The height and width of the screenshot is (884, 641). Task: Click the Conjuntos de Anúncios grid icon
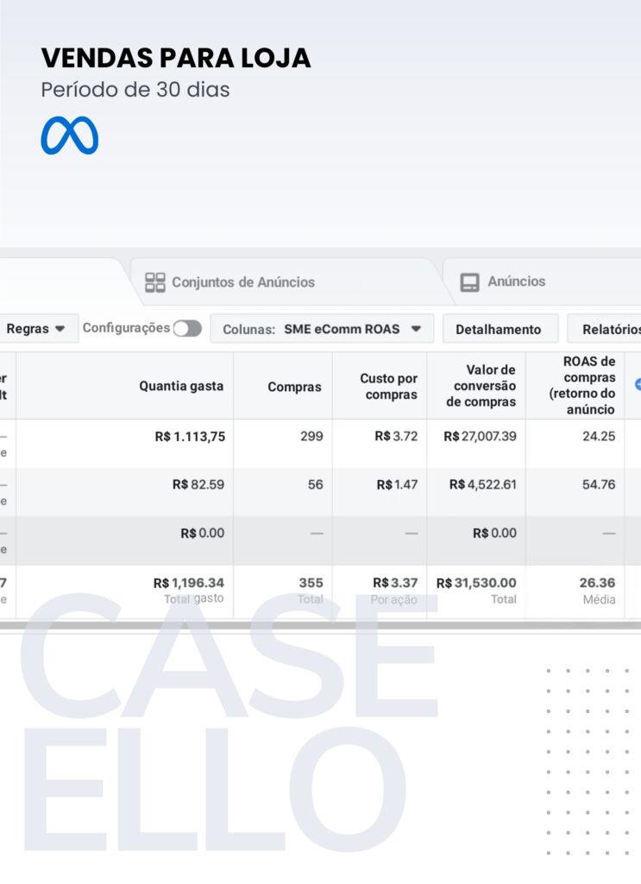(x=155, y=282)
